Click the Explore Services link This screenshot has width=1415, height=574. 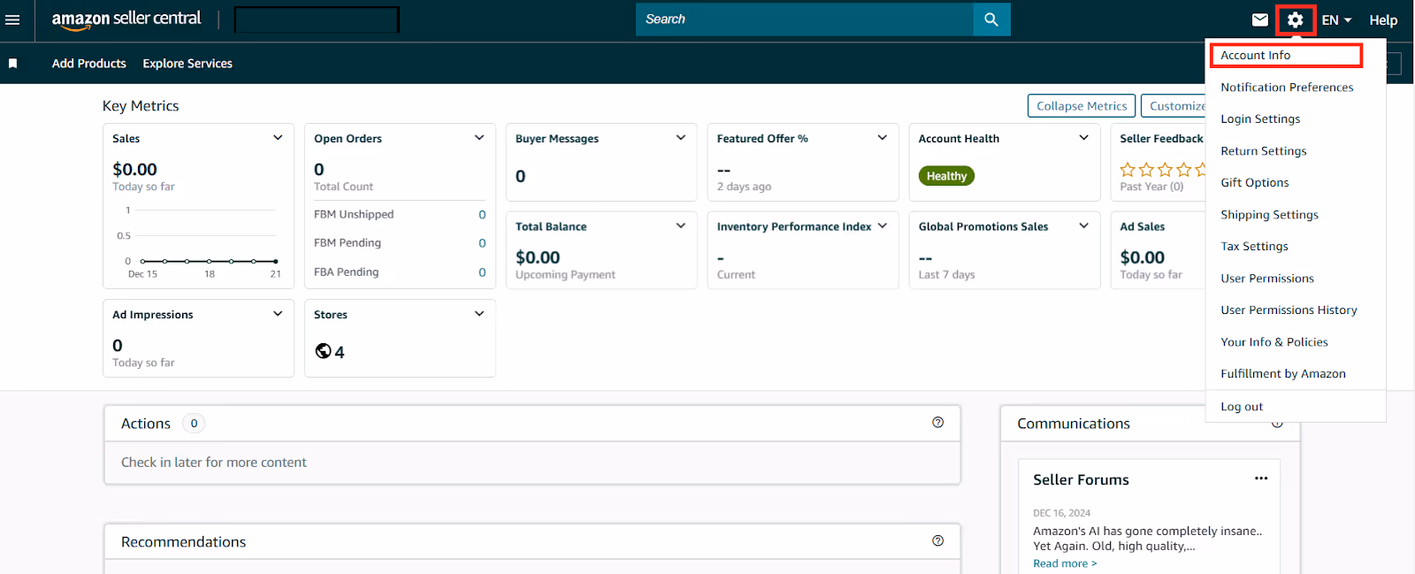tap(187, 64)
